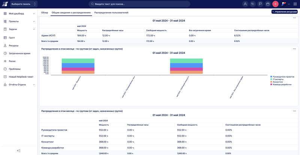The width and height of the screenshot is (300, 155).
Task: Open Новый HelpDesk тикет link
Action: (21, 77)
